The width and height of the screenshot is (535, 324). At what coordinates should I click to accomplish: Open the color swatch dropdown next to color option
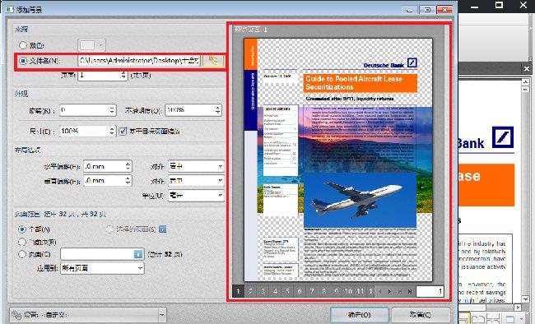point(91,45)
